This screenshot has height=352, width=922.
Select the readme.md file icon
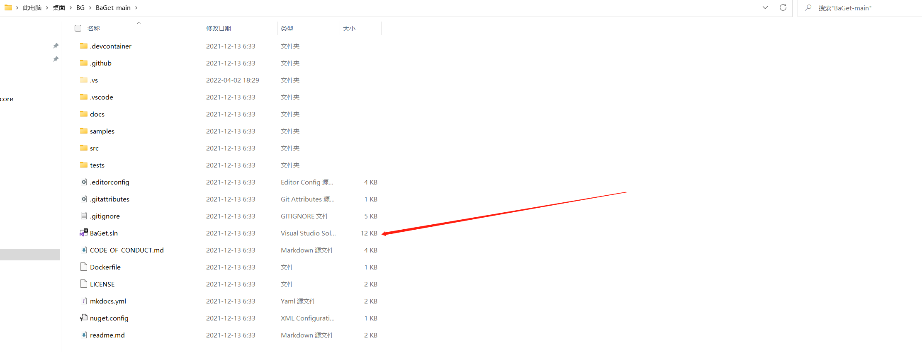84,335
